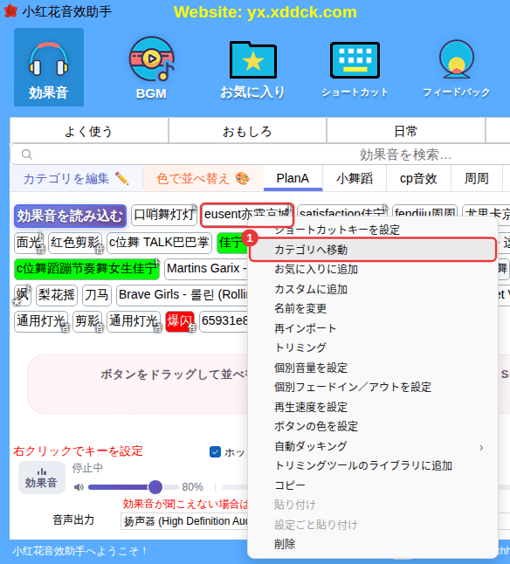Select カスタムに追加 menu item

[x=373, y=289]
